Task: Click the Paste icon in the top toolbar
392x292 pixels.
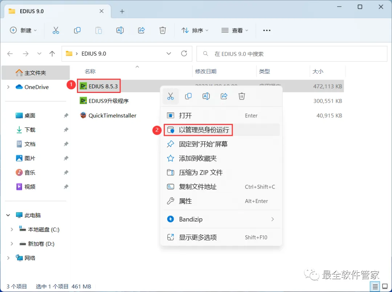Action: pyautogui.click(x=98, y=30)
